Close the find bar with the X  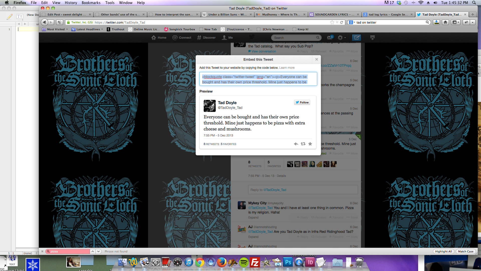(x=42, y=251)
